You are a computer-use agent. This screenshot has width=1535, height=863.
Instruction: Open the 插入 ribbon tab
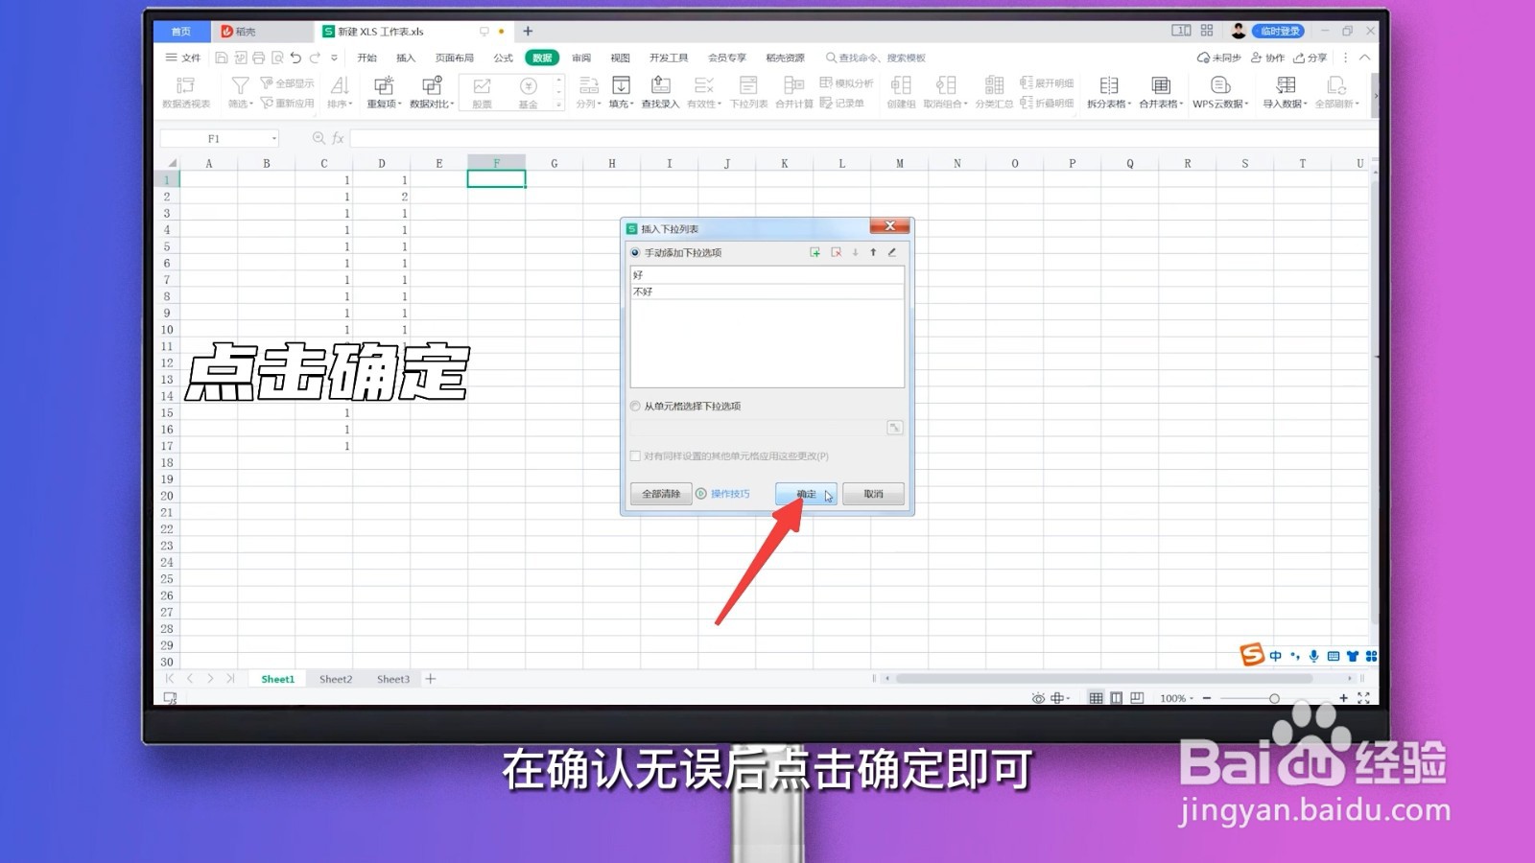(x=406, y=58)
